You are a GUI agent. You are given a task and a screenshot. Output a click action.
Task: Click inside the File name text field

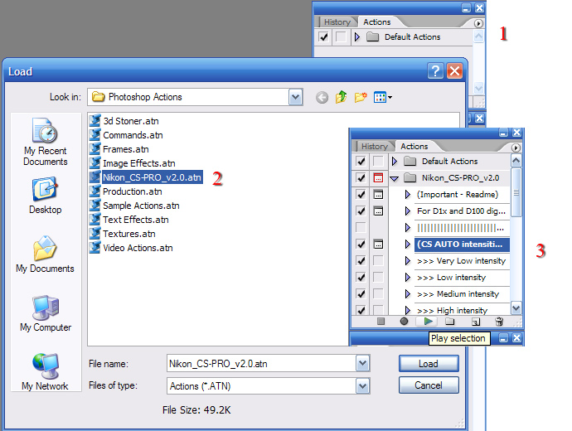click(x=261, y=364)
